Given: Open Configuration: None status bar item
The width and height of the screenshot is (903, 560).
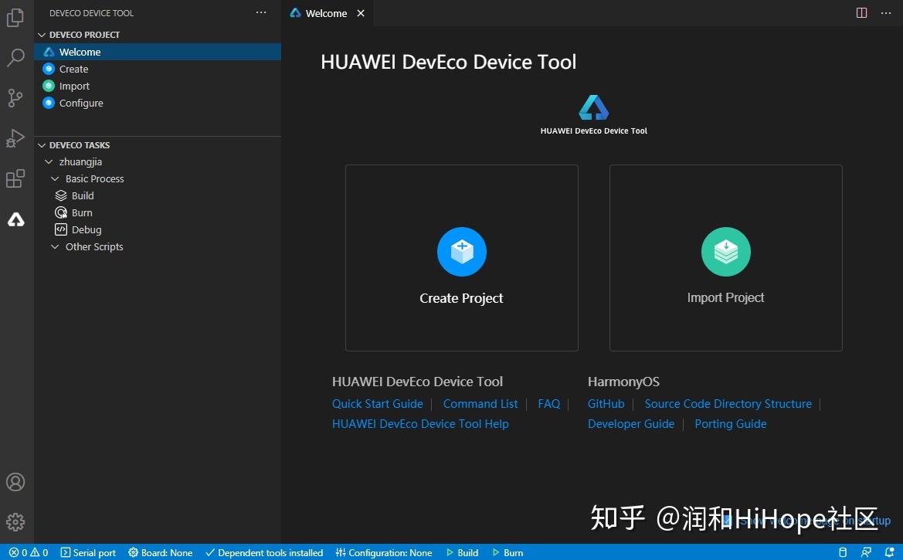Looking at the screenshot, I should pos(384,552).
